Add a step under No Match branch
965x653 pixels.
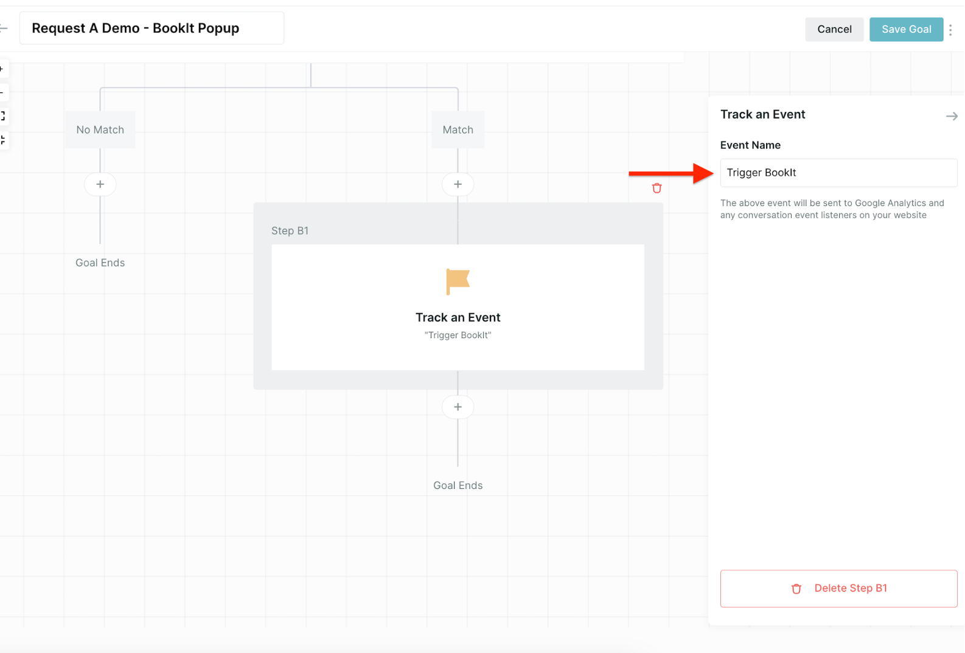(100, 184)
